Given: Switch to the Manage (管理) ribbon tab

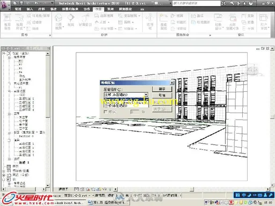Looking at the screenshot, I should click(x=110, y=9).
